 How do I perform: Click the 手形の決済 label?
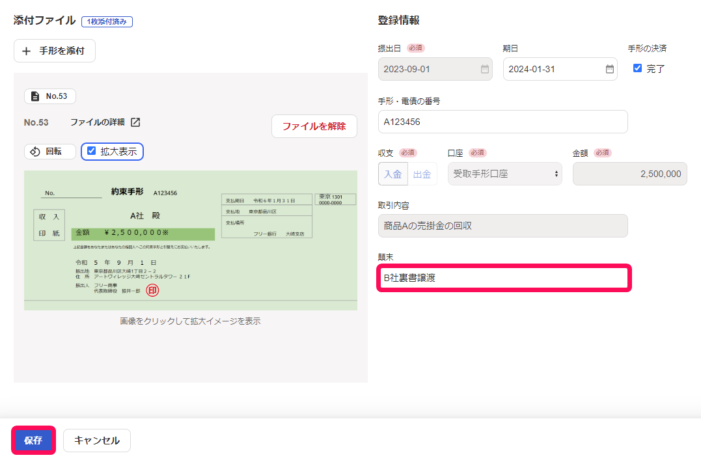coord(648,48)
